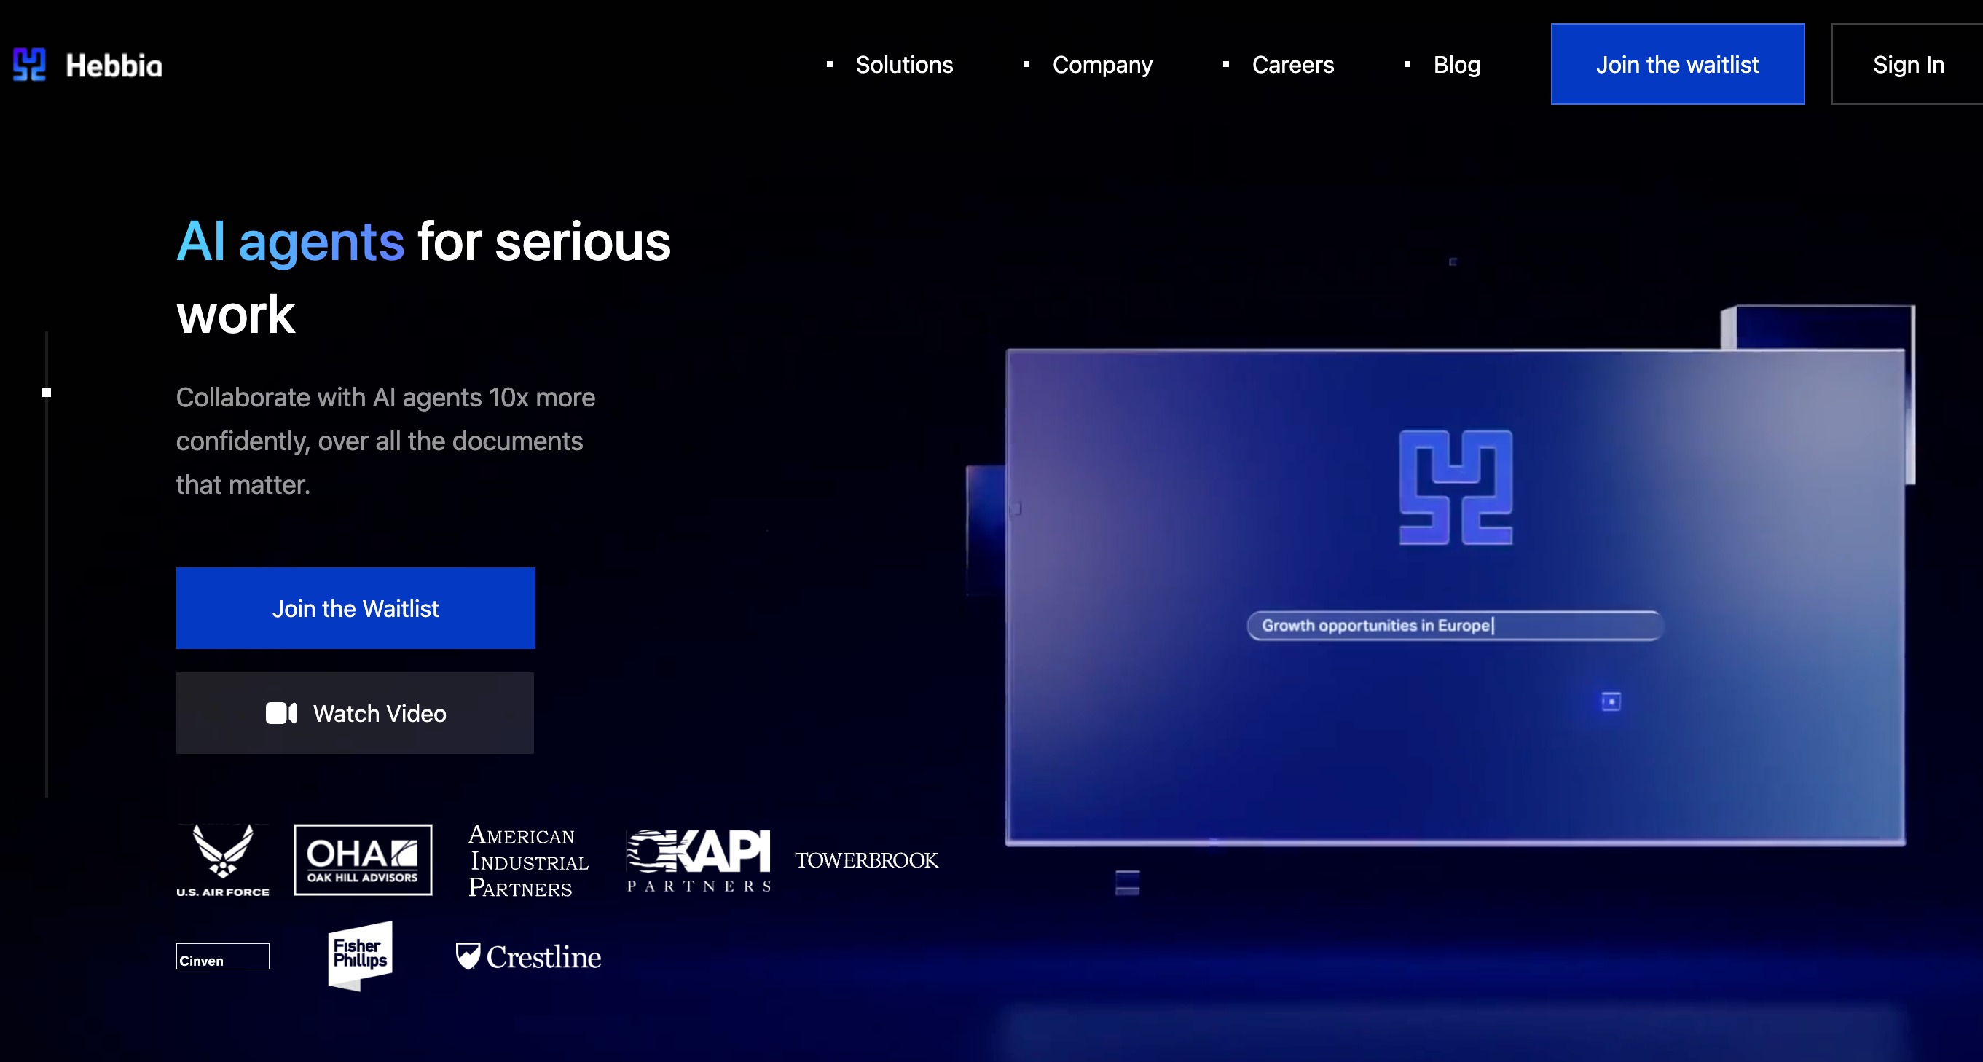The width and height of the screenshot is (1983, 1062).
Task: Open the Blog link
Action: tap(1456, 66)
